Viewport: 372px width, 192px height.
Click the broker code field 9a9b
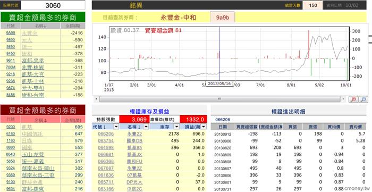click(223, 18)
